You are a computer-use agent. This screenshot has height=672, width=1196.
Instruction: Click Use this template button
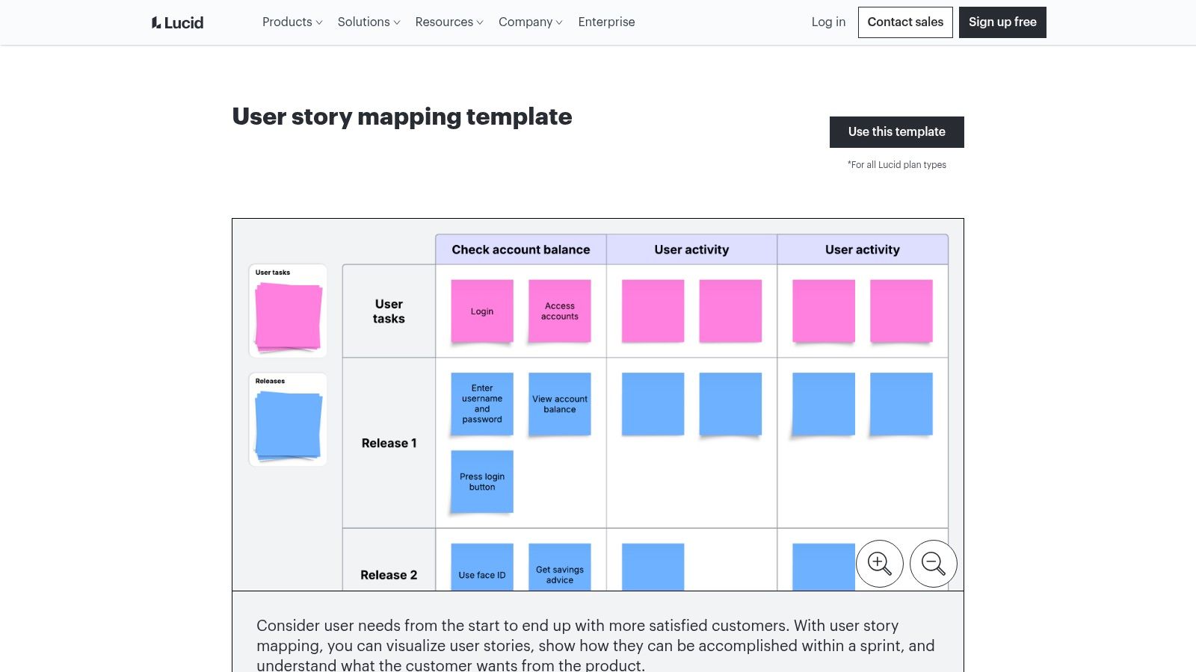896,132
